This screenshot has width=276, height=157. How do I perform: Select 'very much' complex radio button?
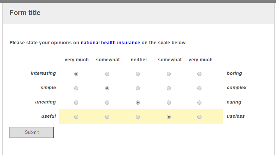point(199,88)
